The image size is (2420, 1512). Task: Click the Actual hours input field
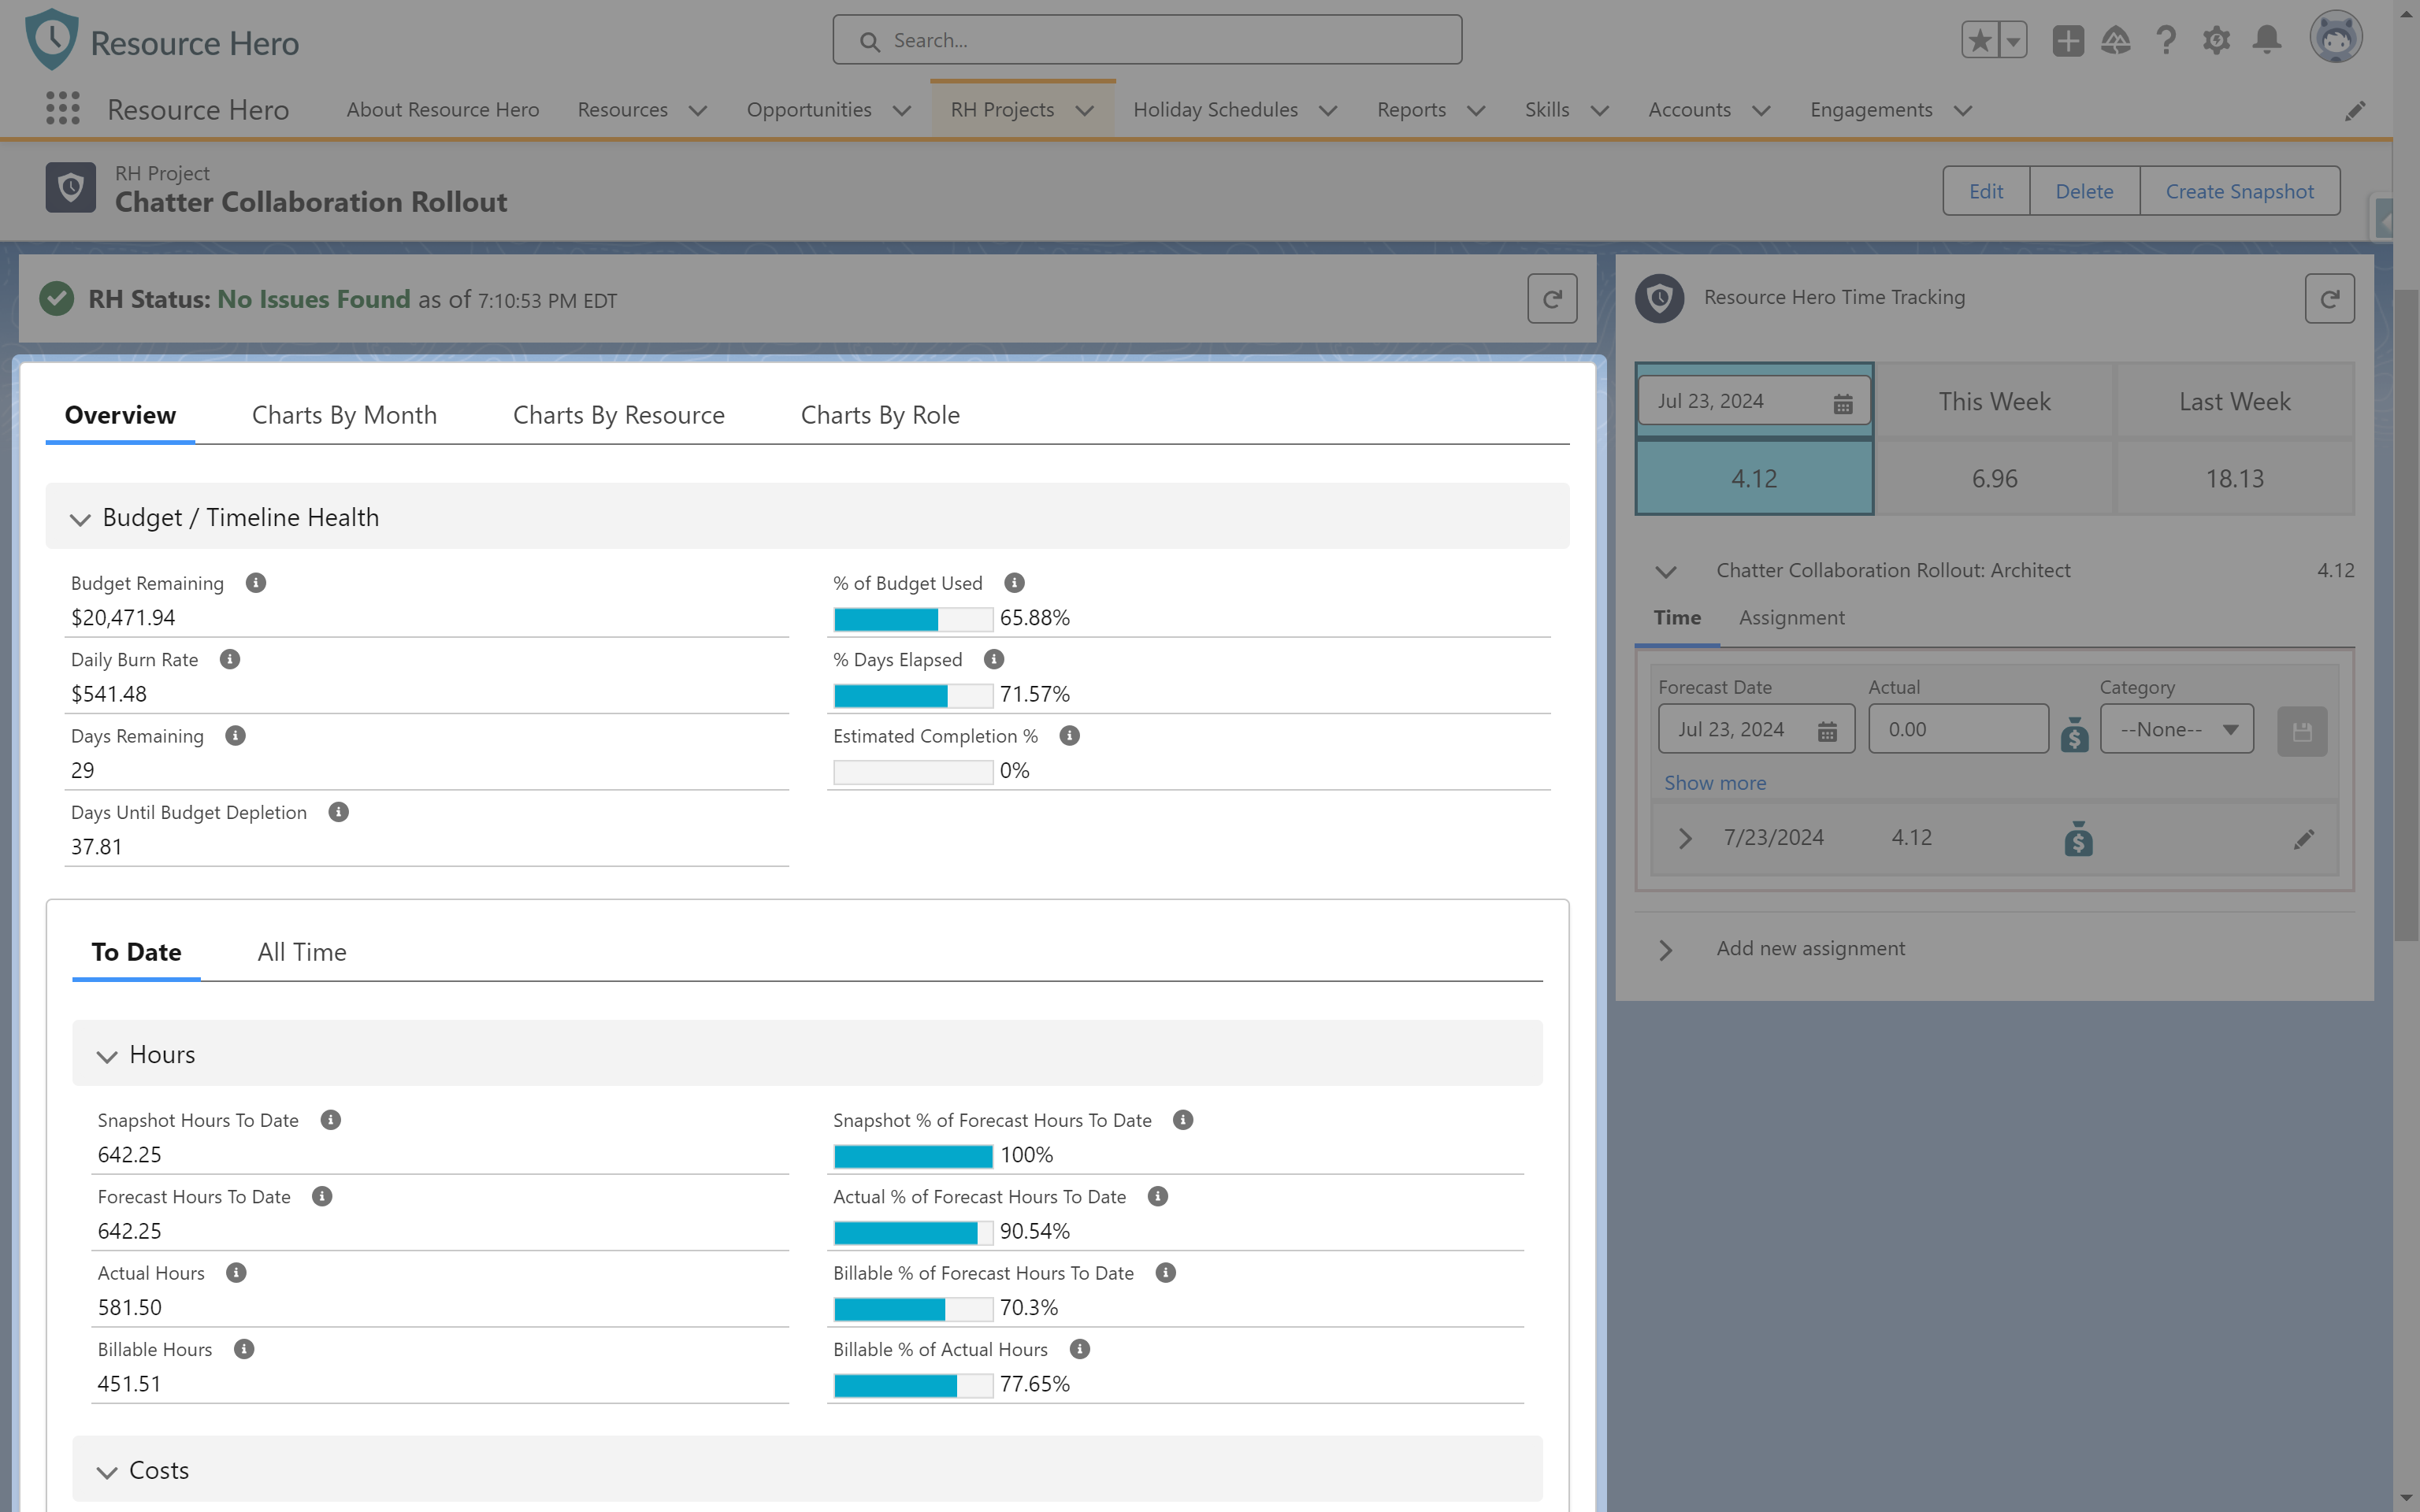[x=1958, y=729]
